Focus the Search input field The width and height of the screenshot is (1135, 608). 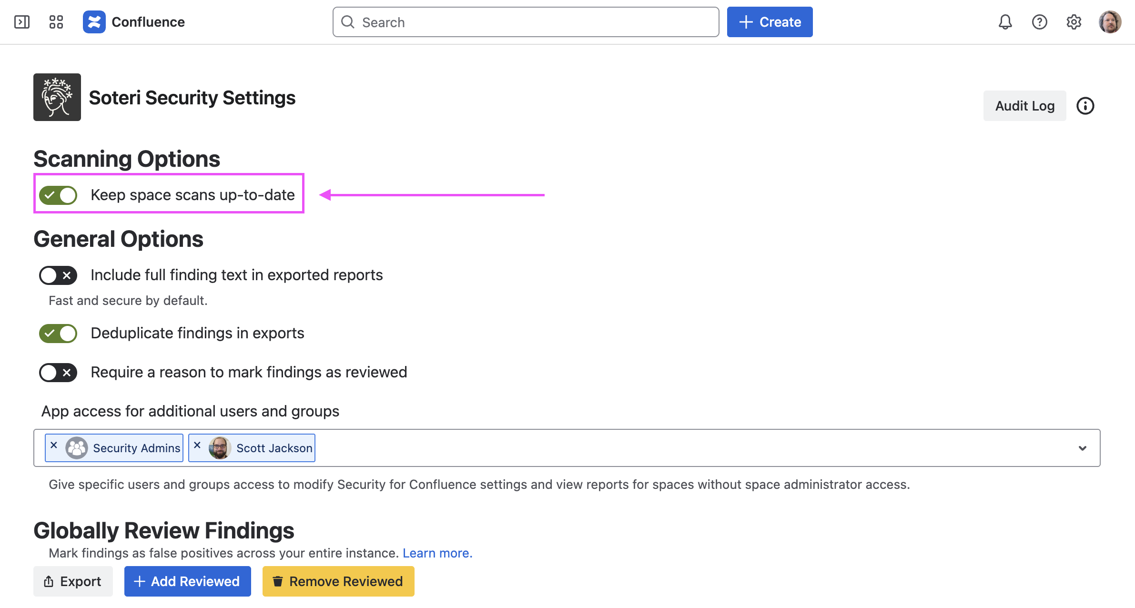(534, 22)
